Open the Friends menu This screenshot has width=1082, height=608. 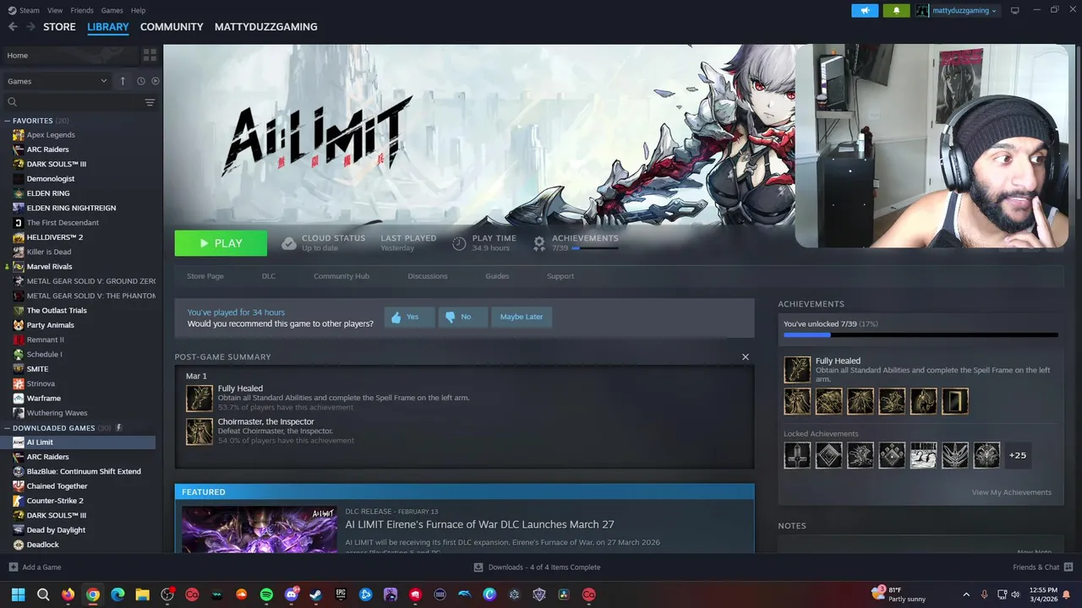point(82,10)
